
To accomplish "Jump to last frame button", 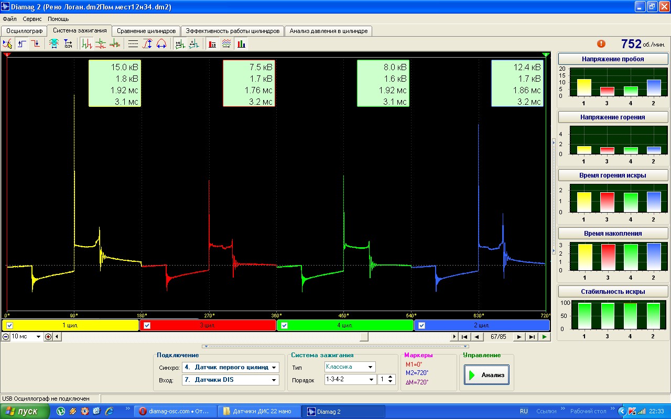I will click(532, 337).
